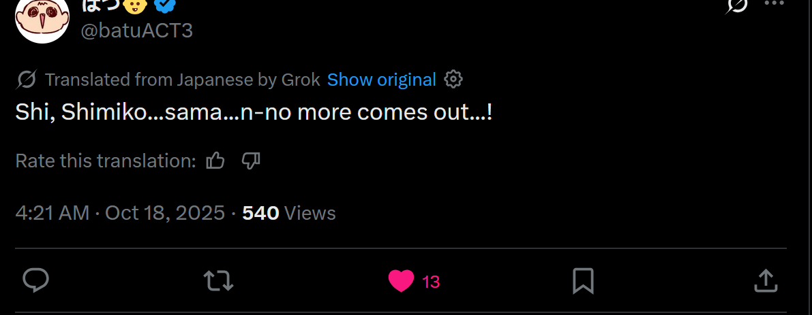
Task: Click the 'Translated from Japanese by Grok' text
Action: (182, 80)
